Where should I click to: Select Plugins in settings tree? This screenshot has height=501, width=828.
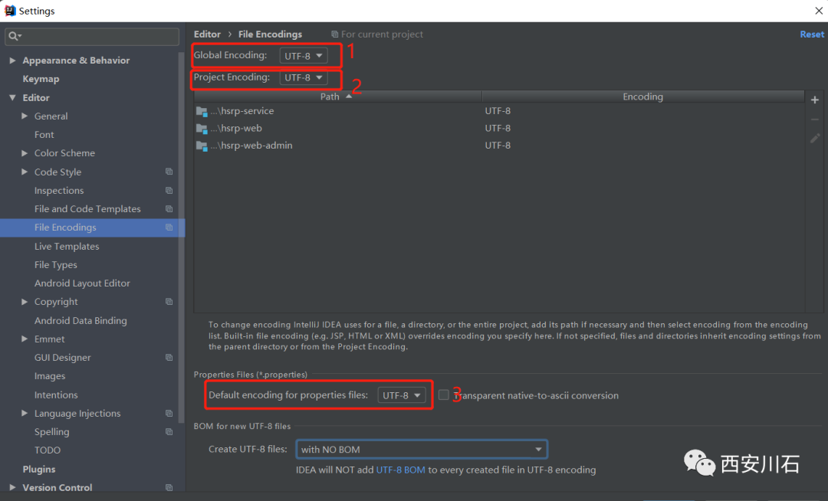point(38,470)
